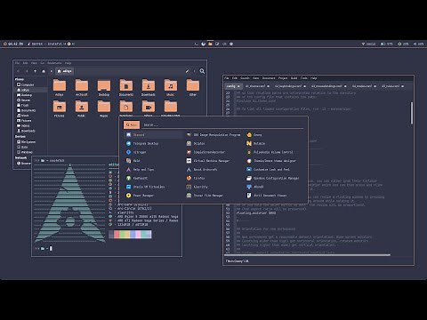Image resolution: width=427 pixels, height=320 pixels.
Task: Launch Oracle VM VirtualBox entry
Action: [153, 187]
